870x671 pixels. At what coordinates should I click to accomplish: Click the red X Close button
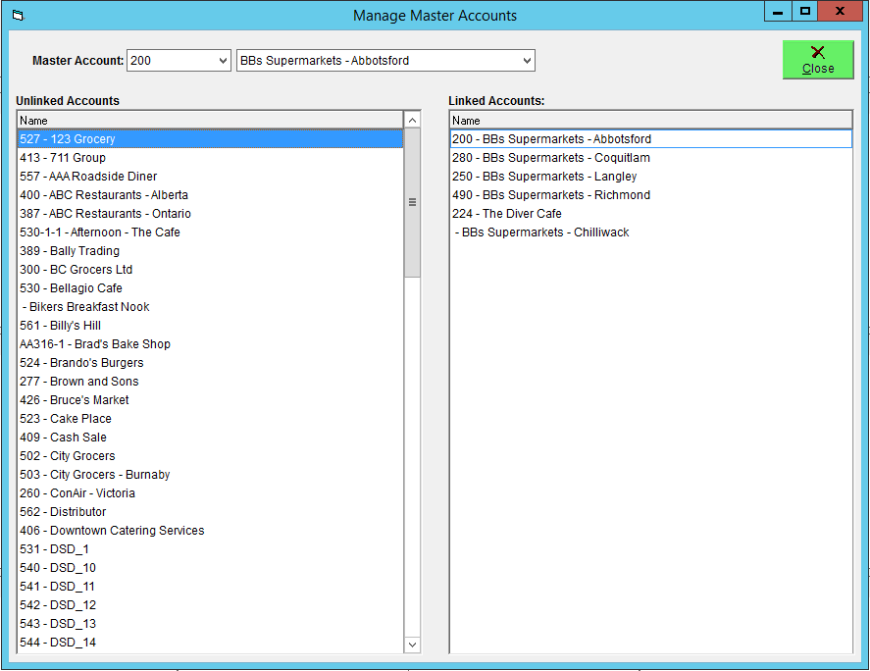point(818,60)
